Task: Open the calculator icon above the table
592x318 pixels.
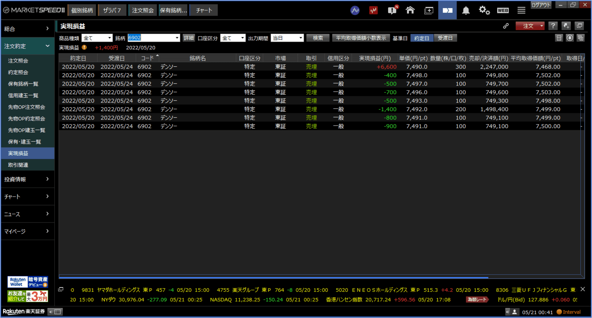Action: coord(559,38)
